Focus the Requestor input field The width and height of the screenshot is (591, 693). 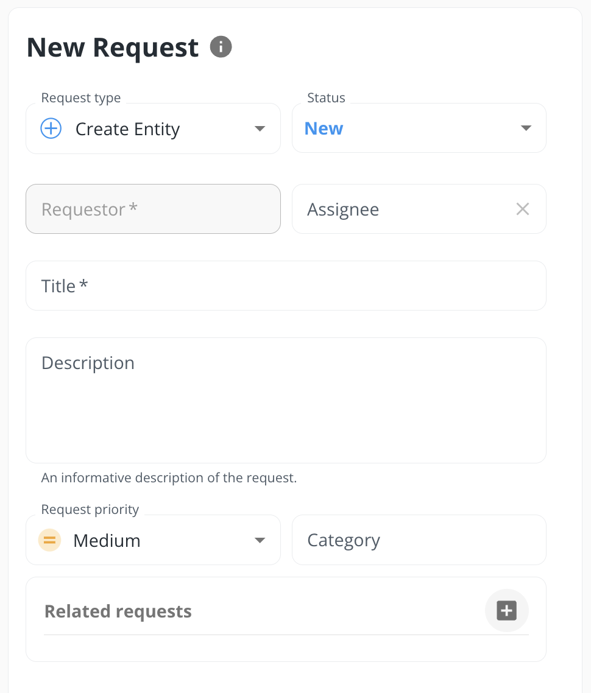(x=153, y=209)
